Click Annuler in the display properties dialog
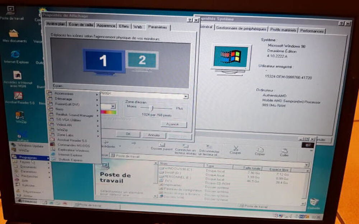 [x=154, y=135]
